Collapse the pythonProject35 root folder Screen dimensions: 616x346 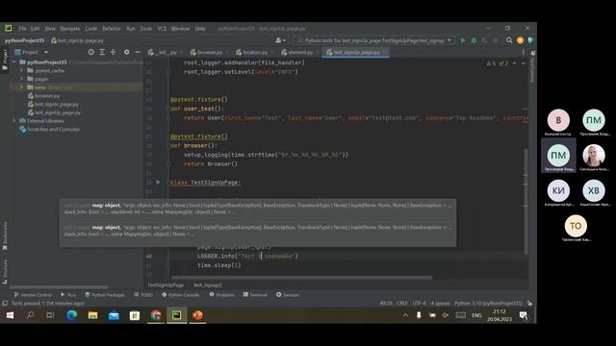pyautogui.click(x=14, y=62)
